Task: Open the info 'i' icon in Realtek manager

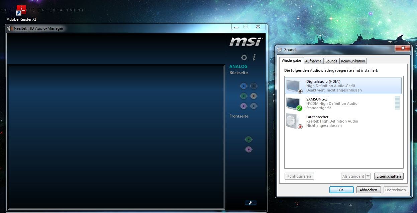Action: coord(254,57)
